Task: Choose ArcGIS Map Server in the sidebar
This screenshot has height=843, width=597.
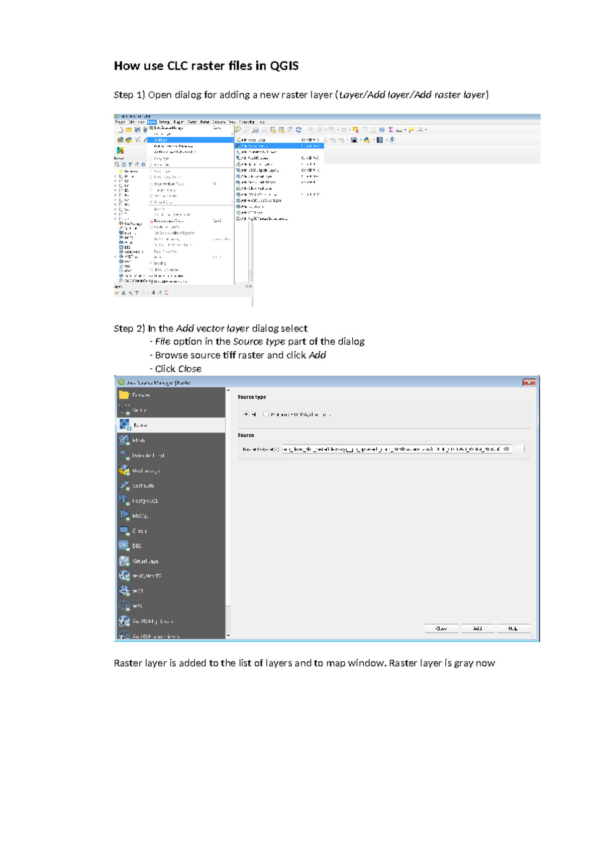Action: tap(171, 621)
